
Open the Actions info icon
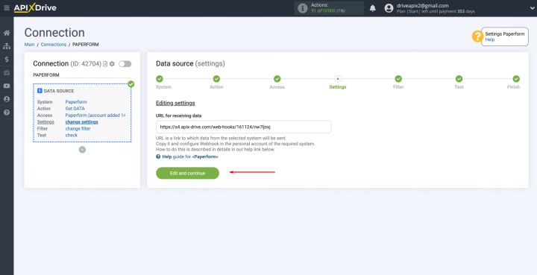click(302, 8)
